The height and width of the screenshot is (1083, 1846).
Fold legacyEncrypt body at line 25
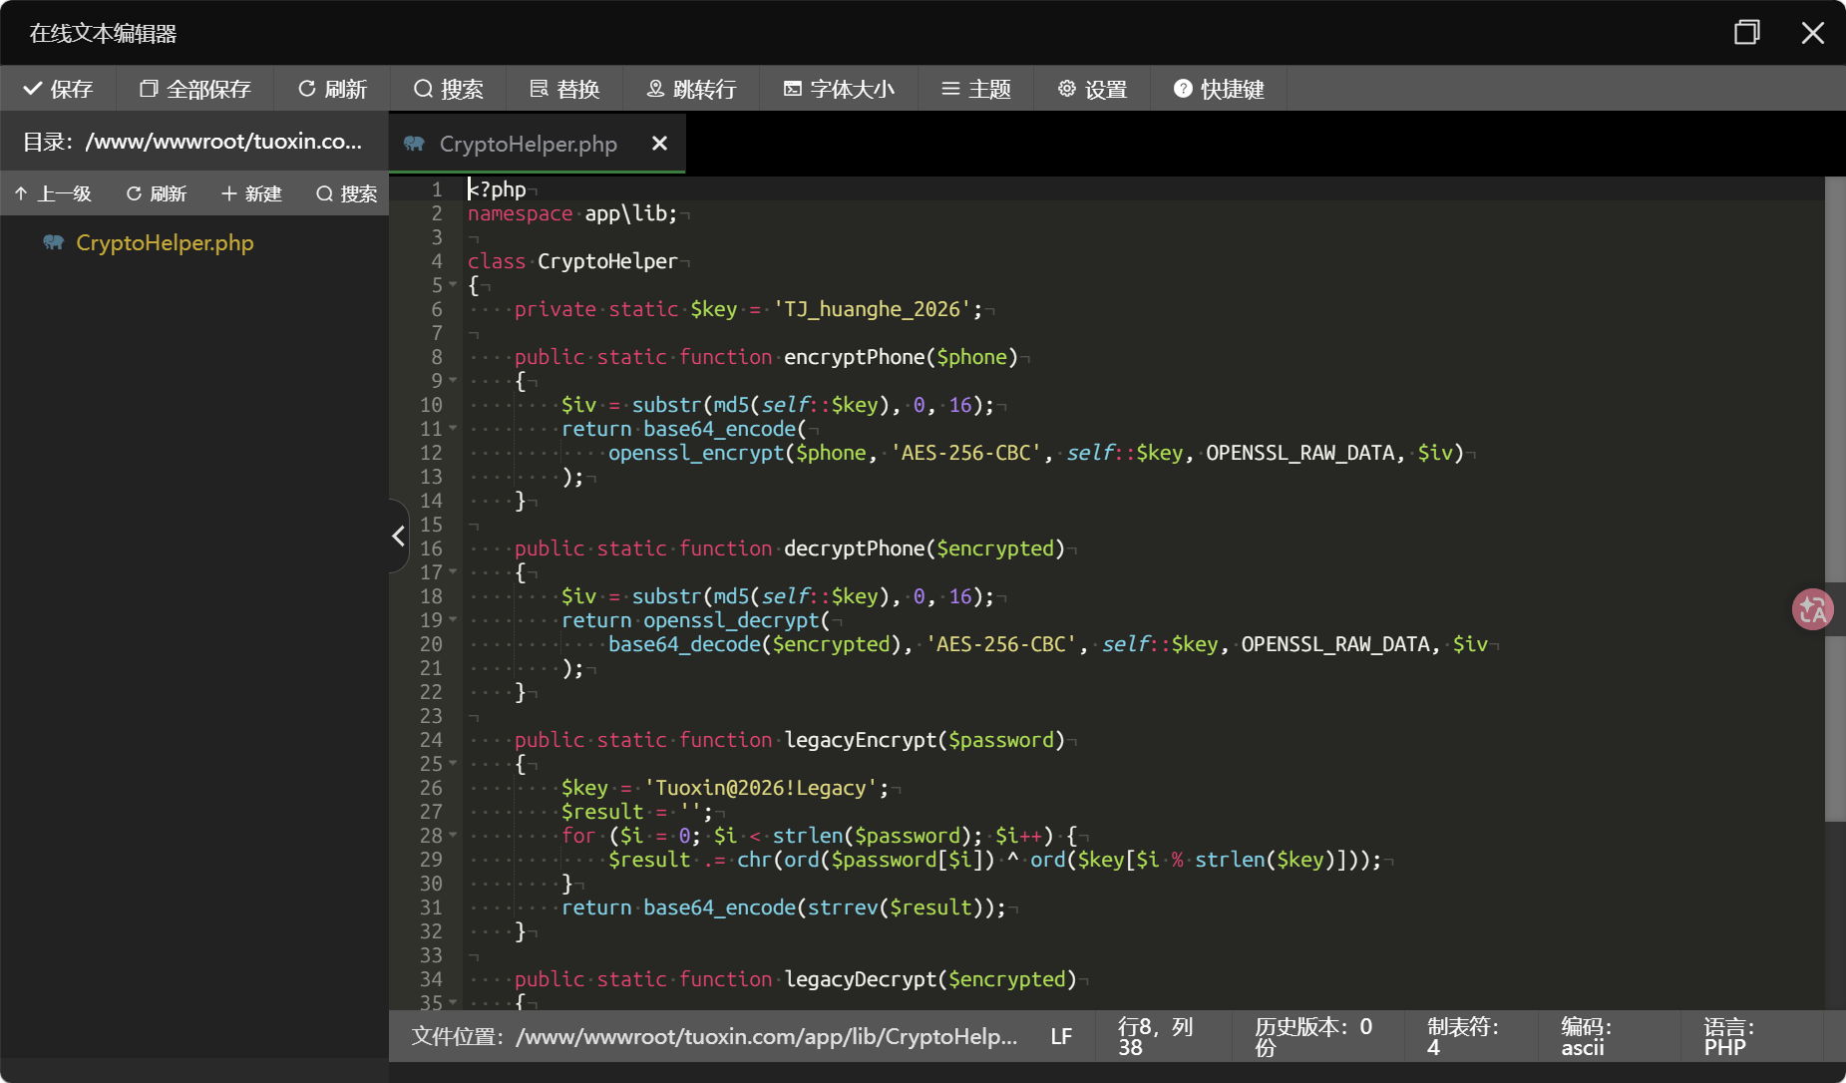(x=454, y=763)
